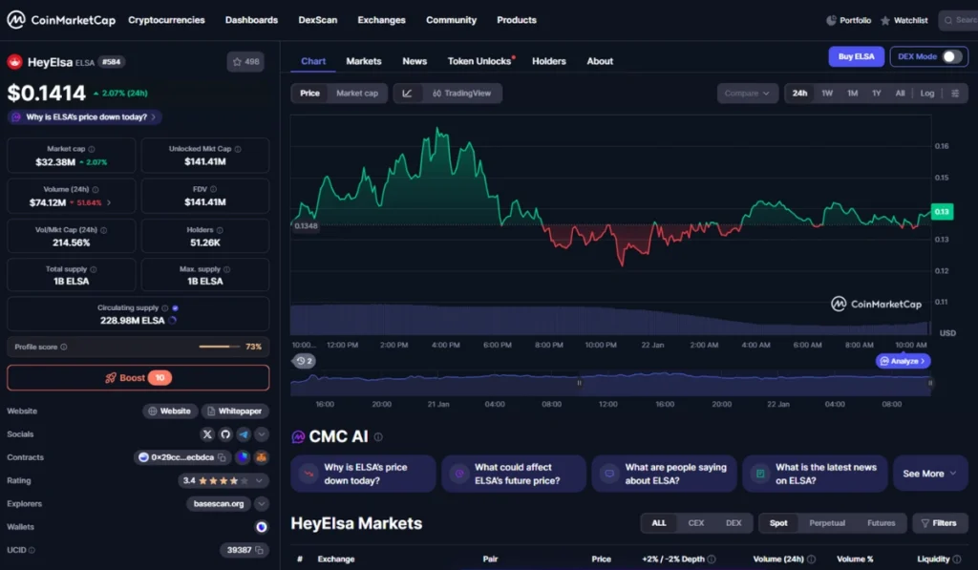Screen dimensions: 978x570
Task: Click the Max. supply info icon
Action: click(x=226, y=269)
